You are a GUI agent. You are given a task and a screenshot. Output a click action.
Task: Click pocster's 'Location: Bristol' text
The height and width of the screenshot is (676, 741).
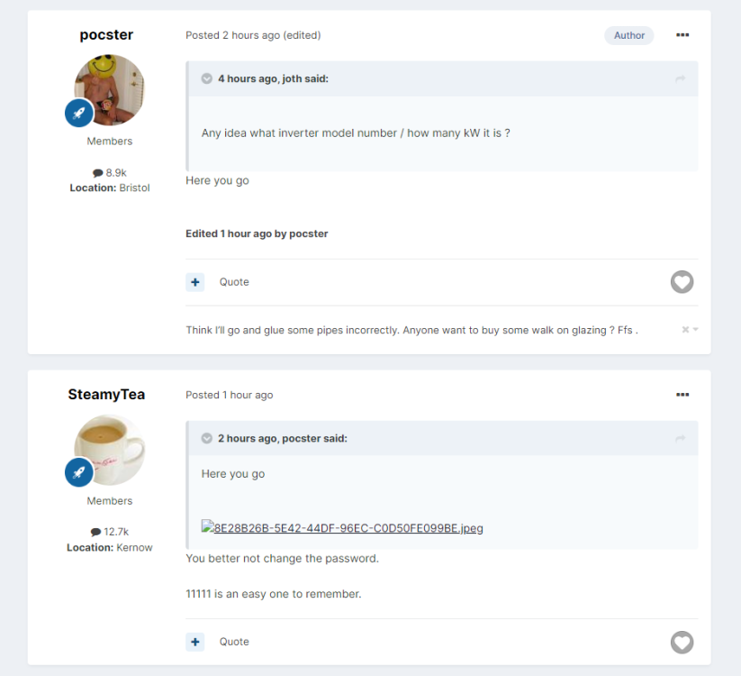[x=110, y=187]
